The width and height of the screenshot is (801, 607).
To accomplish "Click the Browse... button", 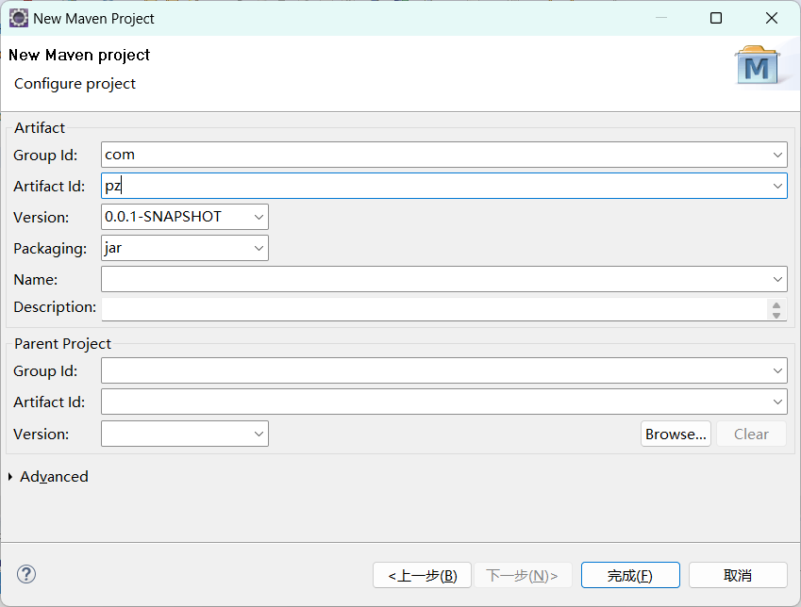I will [676, 434].
